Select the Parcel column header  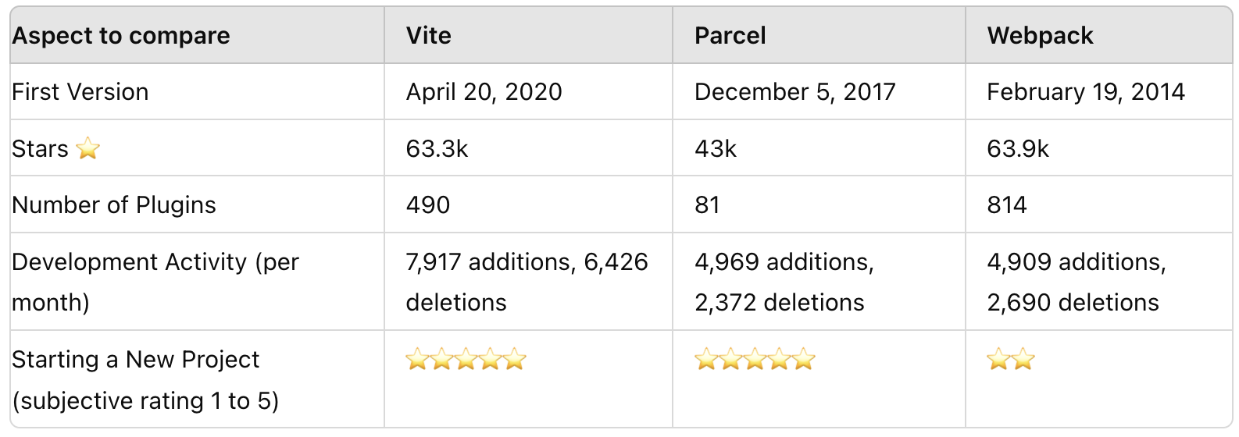[819, 35]
